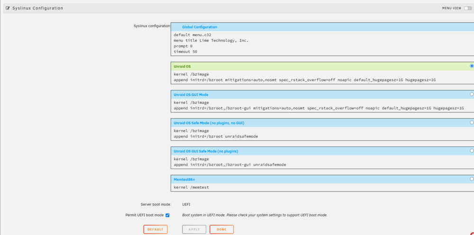The height and width of the screenshot is (235, 474).
Task: Edit the GUI Mode kernel text area
Action: (322, 105)
